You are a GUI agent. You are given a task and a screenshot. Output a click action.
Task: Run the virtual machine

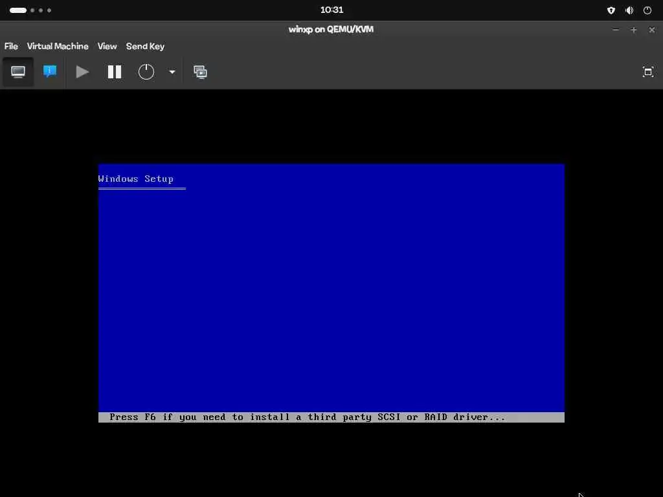[82, 72]
